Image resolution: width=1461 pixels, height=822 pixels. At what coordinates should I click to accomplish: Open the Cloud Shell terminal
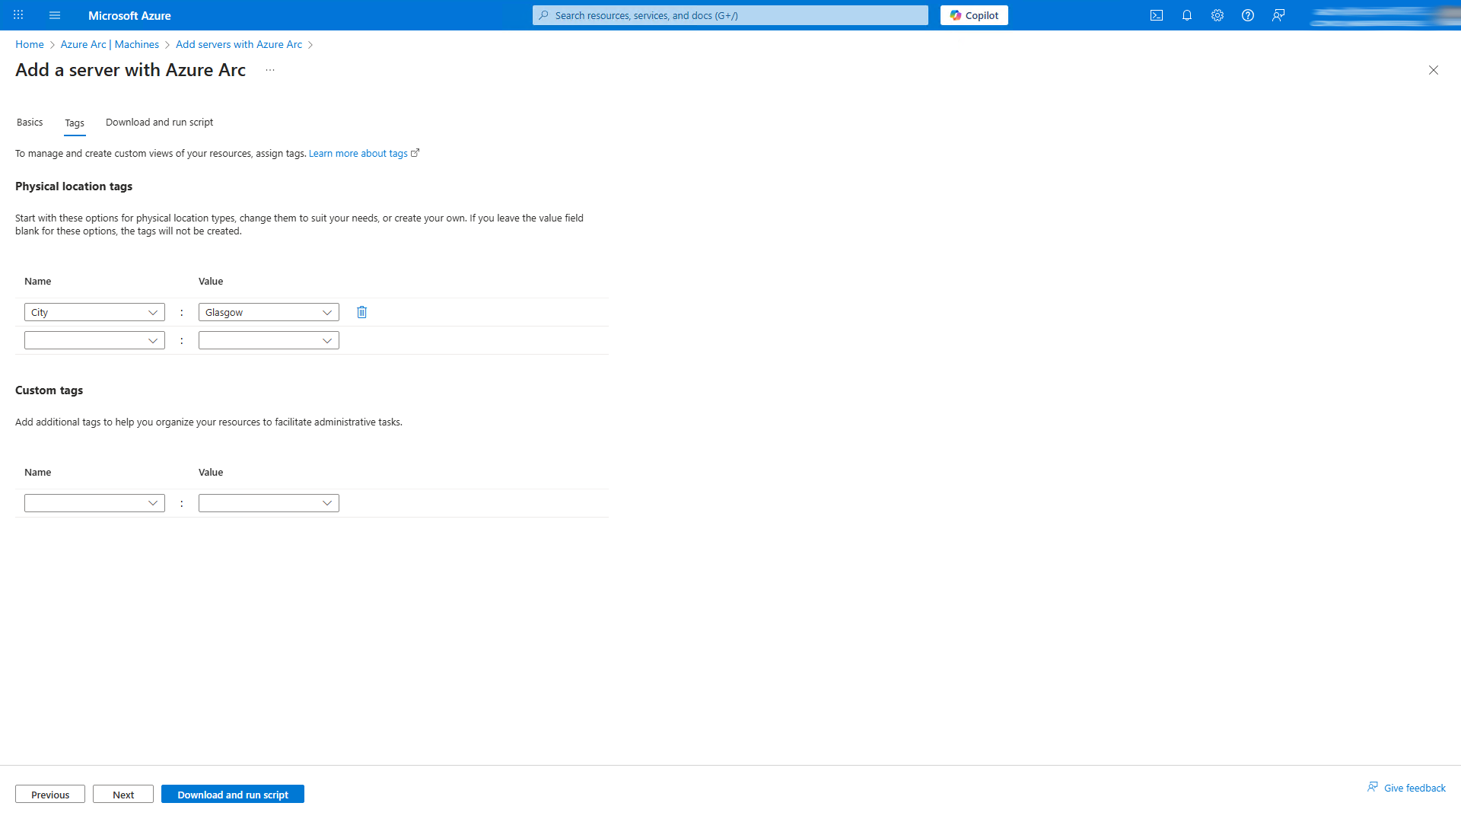pos(1157,15)
